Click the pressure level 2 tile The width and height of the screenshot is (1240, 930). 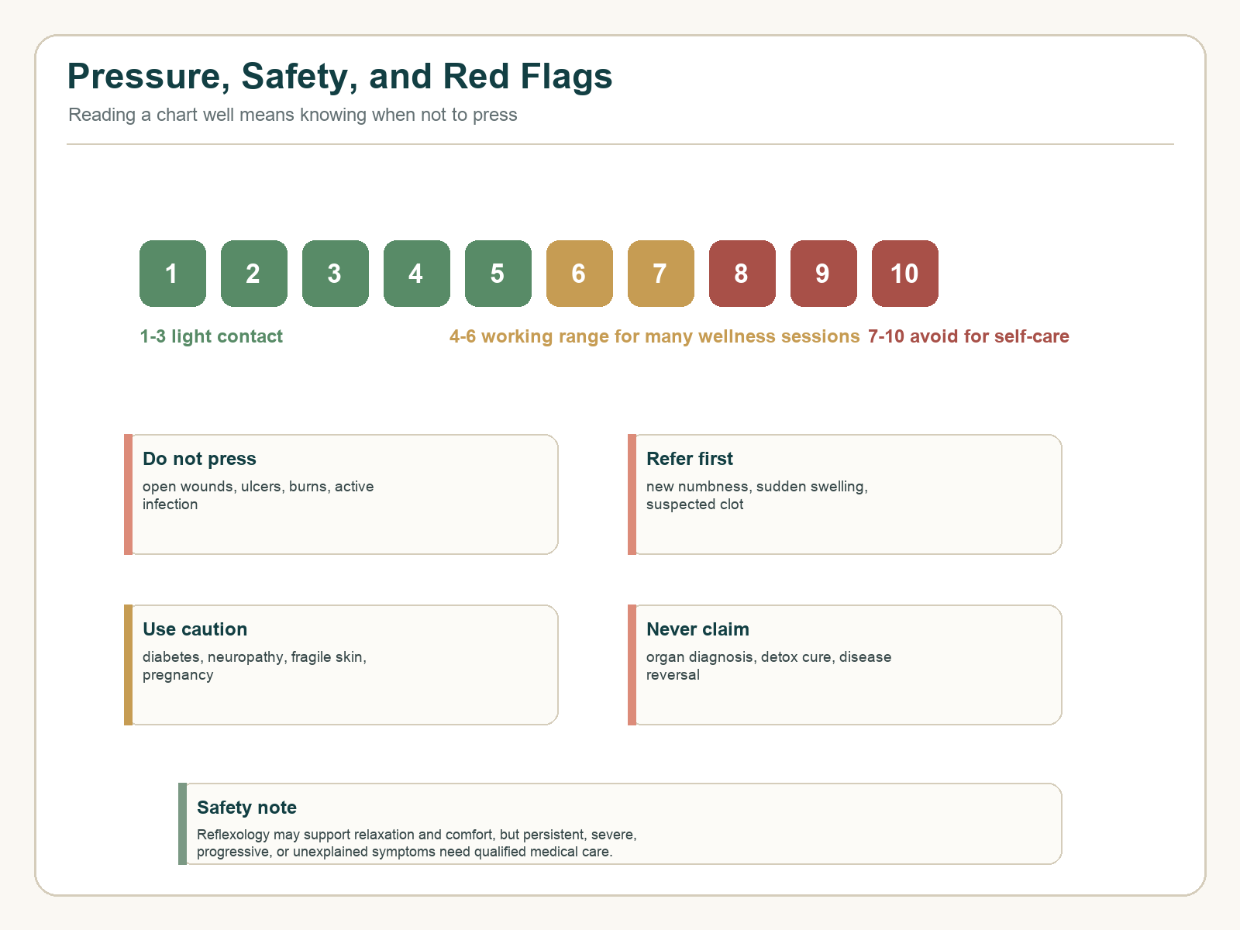click(x=254, y=274)
